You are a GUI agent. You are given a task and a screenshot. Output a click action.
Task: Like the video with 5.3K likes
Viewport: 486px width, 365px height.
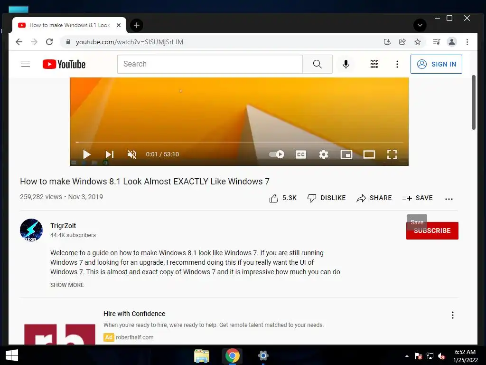pyautogui.click(x=283, y=198)
